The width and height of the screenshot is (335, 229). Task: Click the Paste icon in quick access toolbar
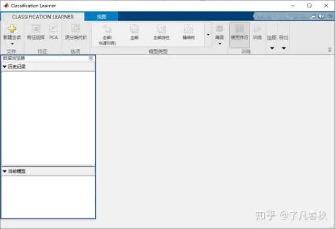click(287, 16)
